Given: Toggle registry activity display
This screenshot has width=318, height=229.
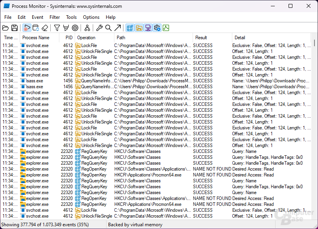Looking at the screenshot, I should click(130, 28).
